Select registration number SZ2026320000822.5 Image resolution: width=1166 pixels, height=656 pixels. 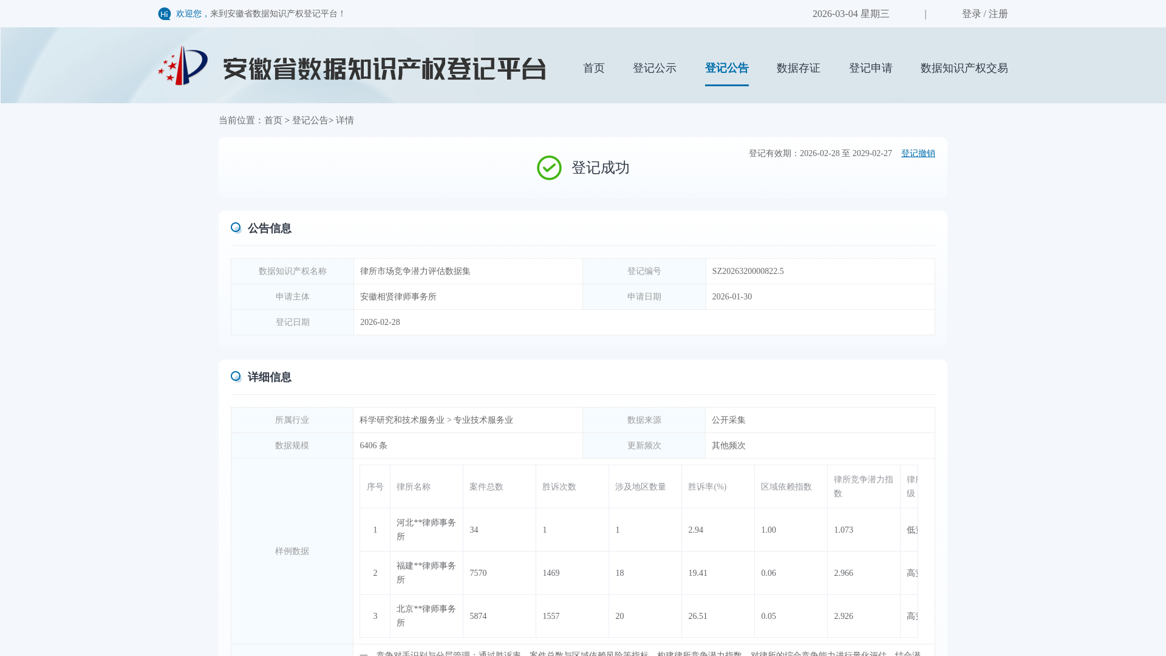tap(748, 272)
